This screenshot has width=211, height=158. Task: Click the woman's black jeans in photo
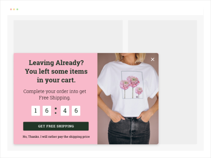pyautogui.click(x=129, y=131)
